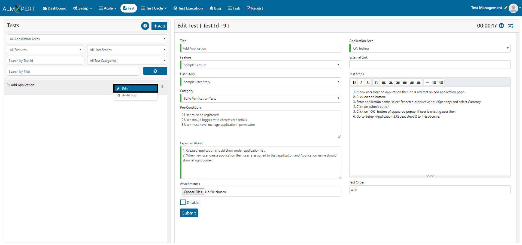This screenshot has height=245, width=522.
Task: Open the Test Cycle menu
Action: tap(154, 8)
